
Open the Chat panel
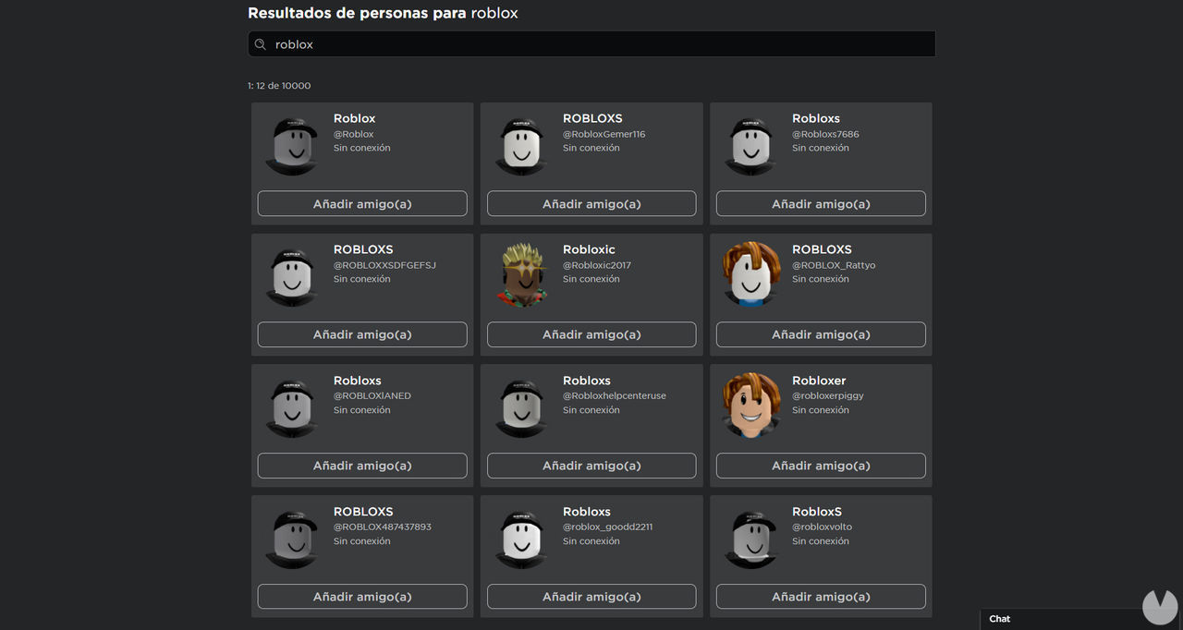[x=1000, y=619]
